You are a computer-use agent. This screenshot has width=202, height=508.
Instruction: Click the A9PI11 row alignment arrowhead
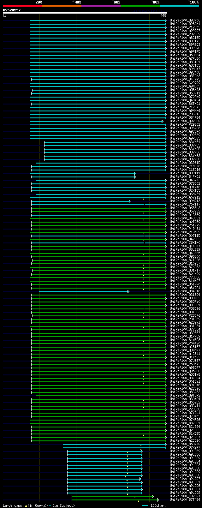pos(135,173)
